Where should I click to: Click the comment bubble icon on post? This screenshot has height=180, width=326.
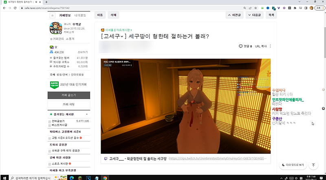(x=241, y=46)
